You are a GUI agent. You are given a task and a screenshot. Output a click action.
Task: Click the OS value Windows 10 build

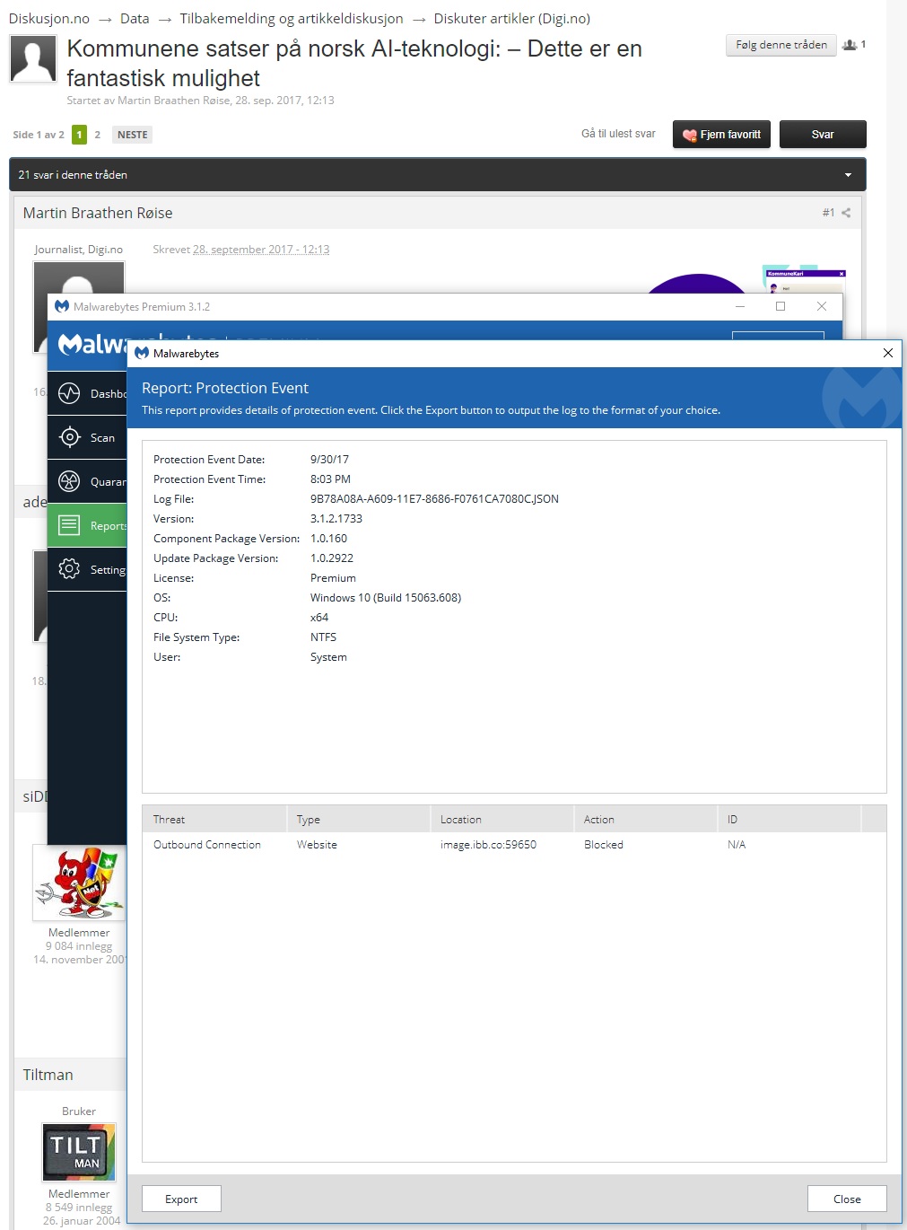[386, 598]
